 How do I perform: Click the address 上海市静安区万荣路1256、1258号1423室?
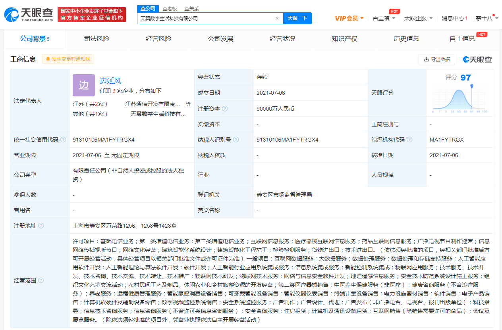(125, 226)
